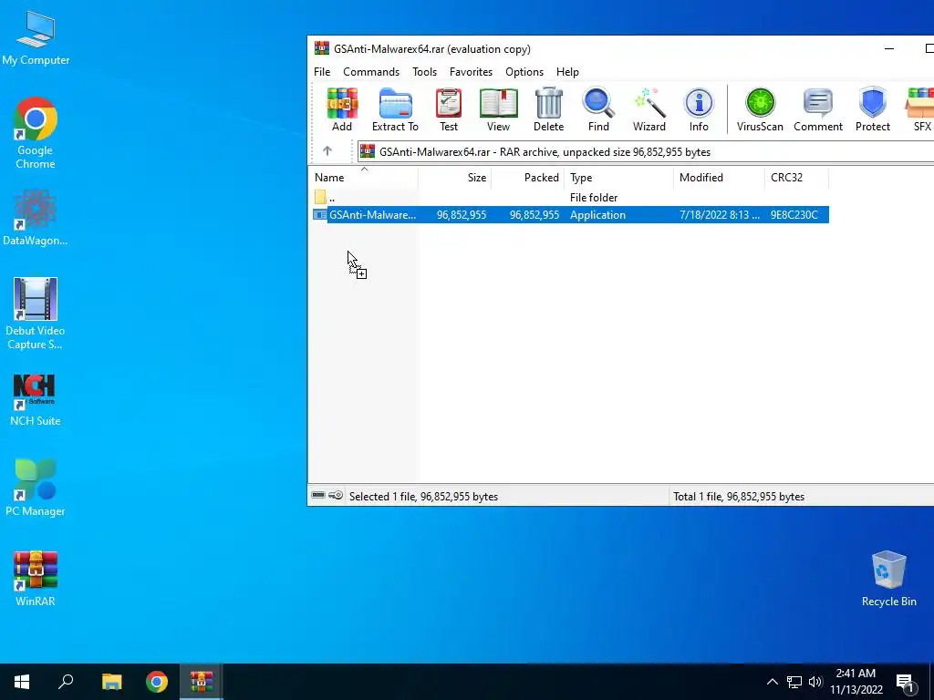Select the parent '..' folder row
This screenshot has height=700, width=934.
pyautogui.click(x=569, y=197)
